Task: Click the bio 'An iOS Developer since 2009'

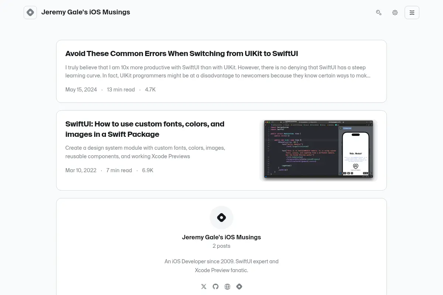Action: tap(221, 266)
